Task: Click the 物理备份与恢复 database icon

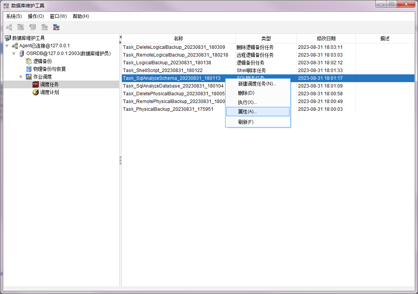Action: pyautogui.click(x=29, y=69)
